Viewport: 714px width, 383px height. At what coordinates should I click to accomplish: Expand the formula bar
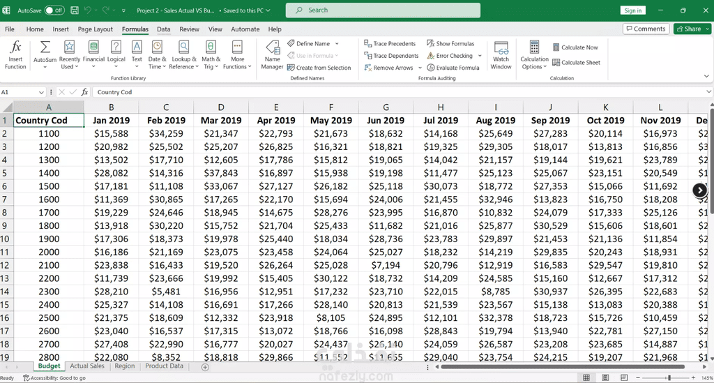(x=708, y=91)
